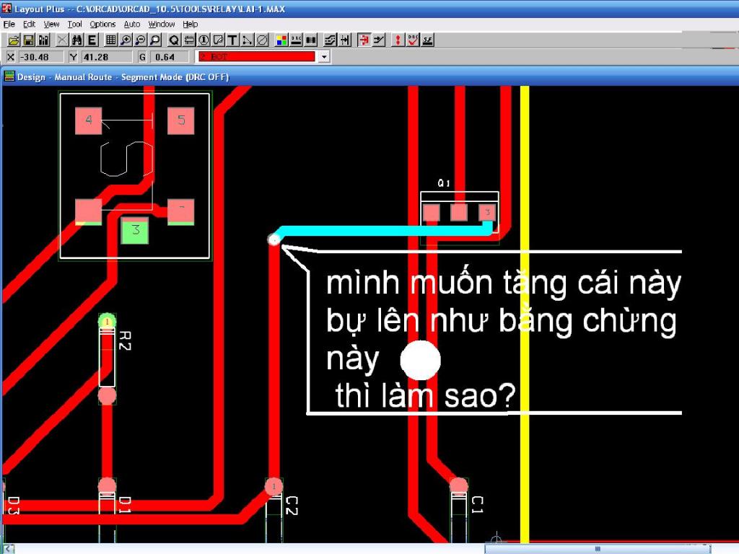Select the Auto Path Route mode icon

(331, 40)
